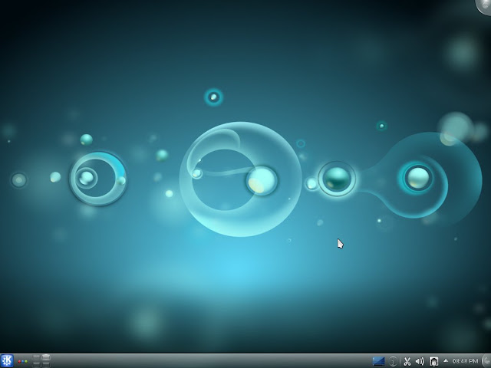This screenshot has height=368, width=491.
Task: Open the notifications info icon in tray
Action: (394, 361)
